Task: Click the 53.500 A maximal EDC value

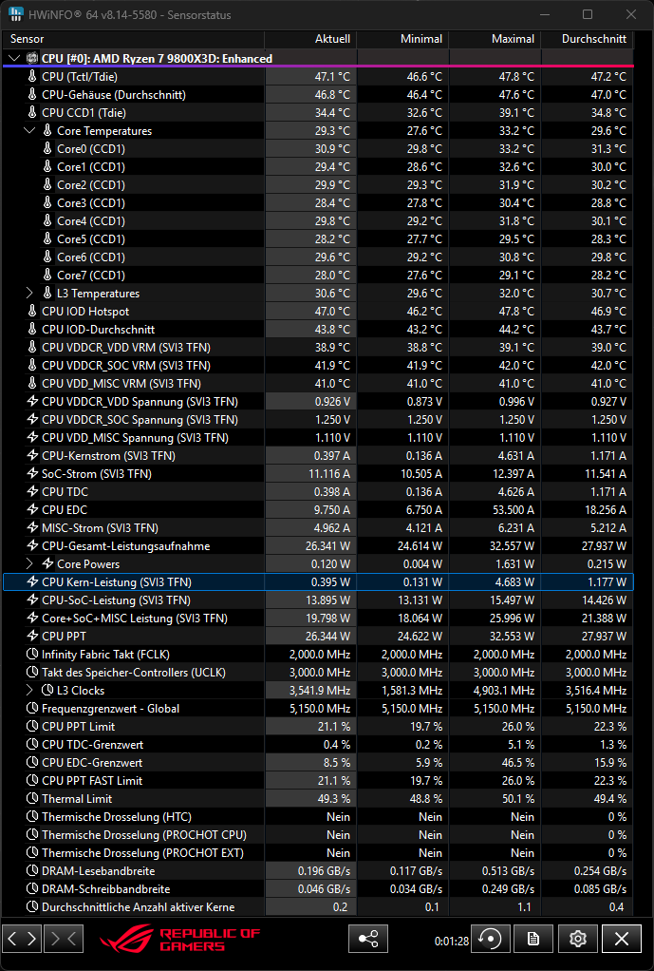Action: 513,509
